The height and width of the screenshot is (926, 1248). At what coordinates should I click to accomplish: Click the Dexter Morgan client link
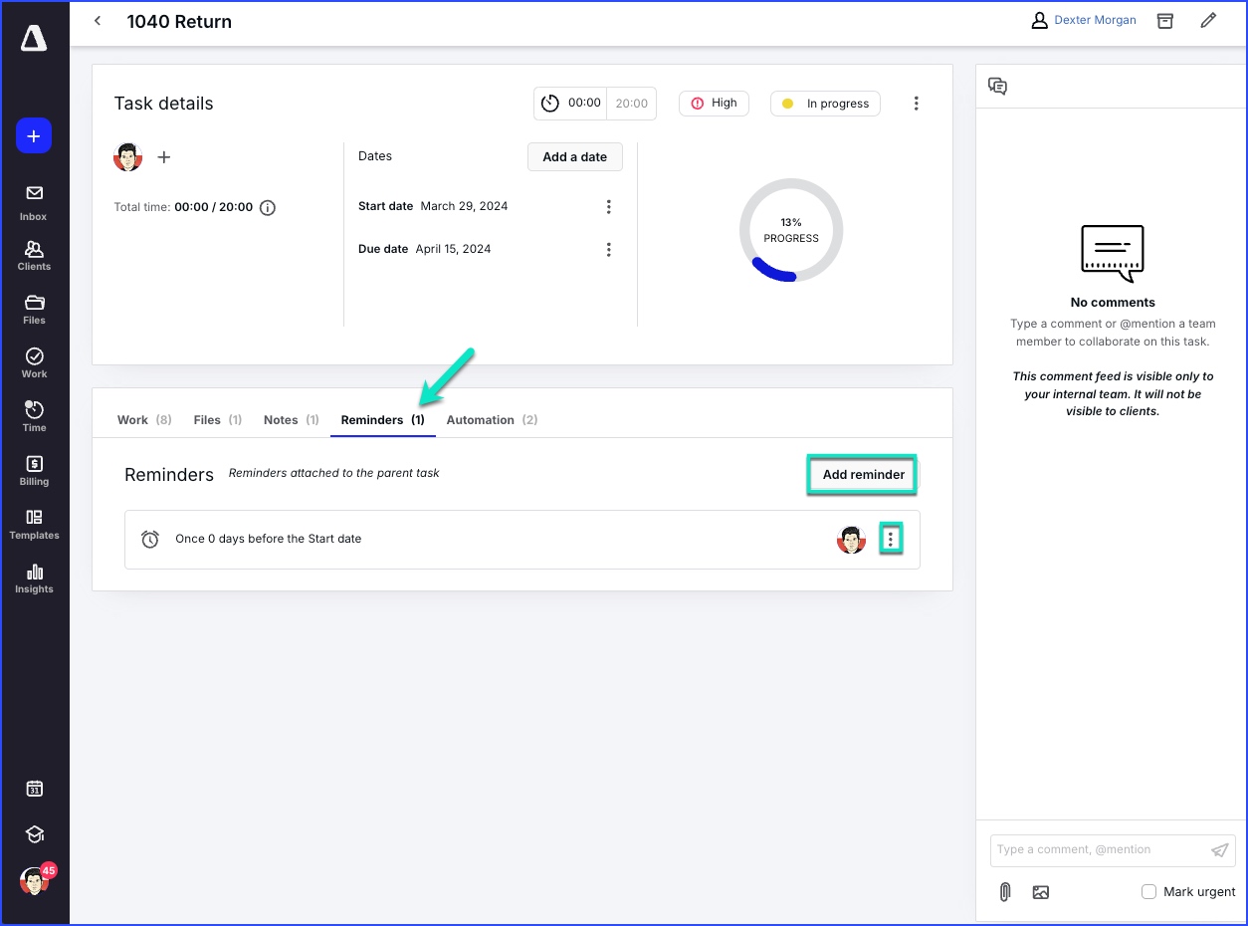(1095, 20)
